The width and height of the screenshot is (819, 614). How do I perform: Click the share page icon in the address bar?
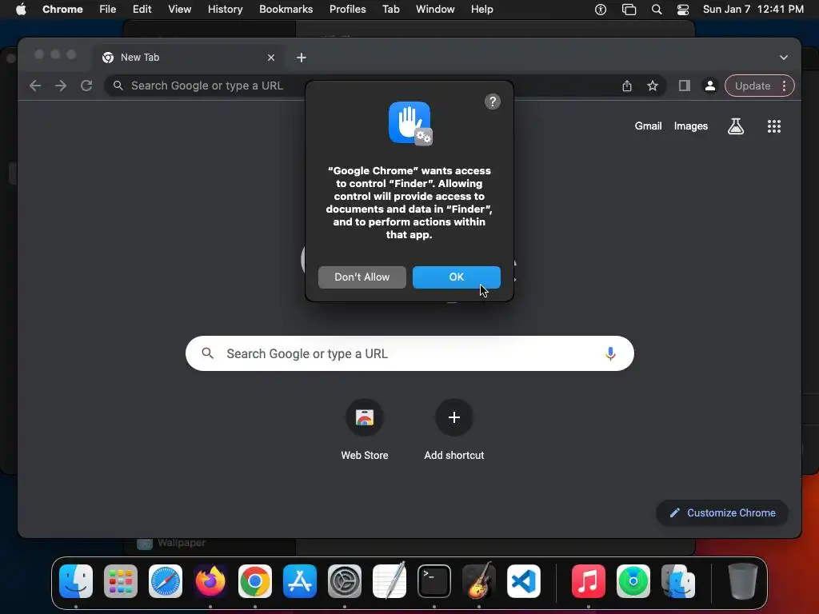coord(627,86)
